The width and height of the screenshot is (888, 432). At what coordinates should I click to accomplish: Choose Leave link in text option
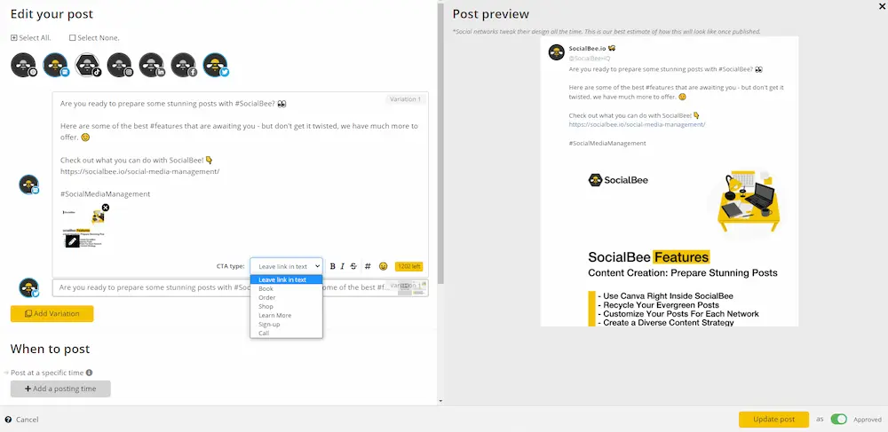[x=287, y=280]
